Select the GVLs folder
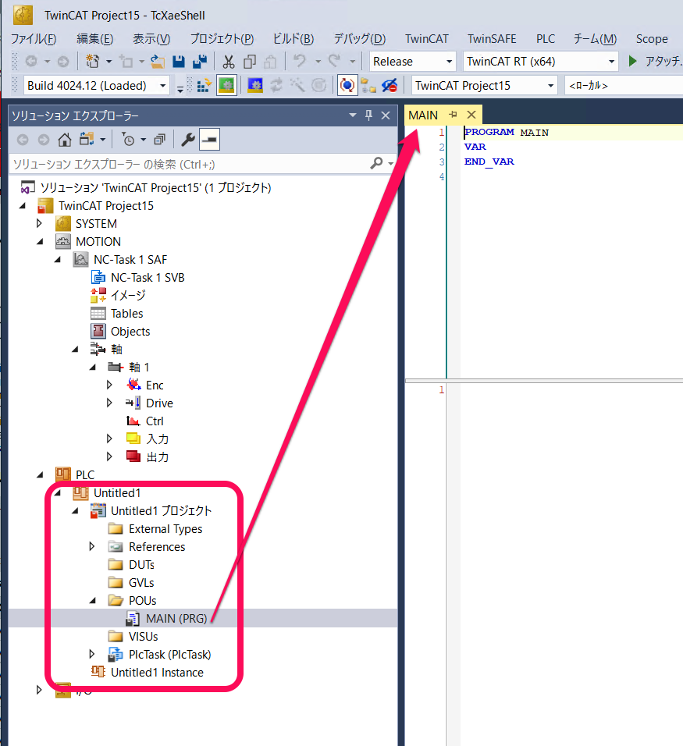Image resolution: width=683 pixels, height=746 pixels. (141, 582)
